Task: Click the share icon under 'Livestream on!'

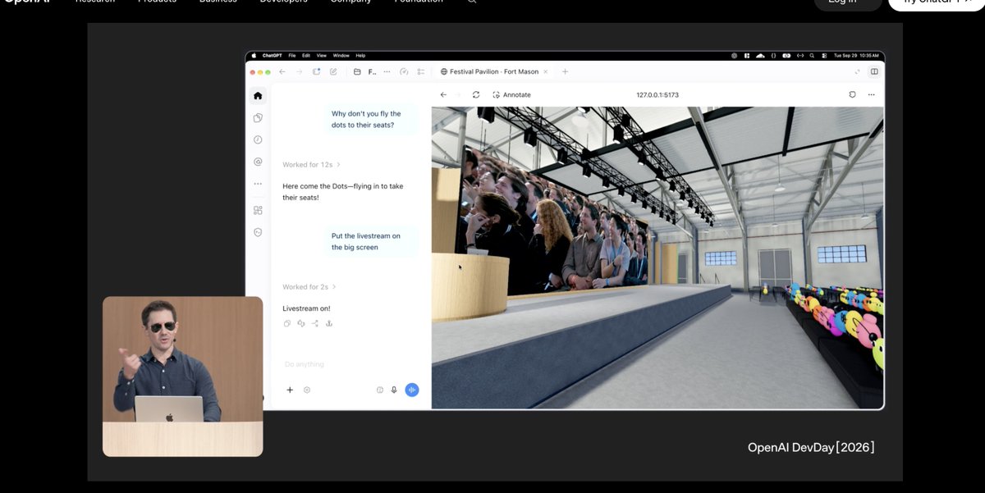Action: tap(315, 324)
